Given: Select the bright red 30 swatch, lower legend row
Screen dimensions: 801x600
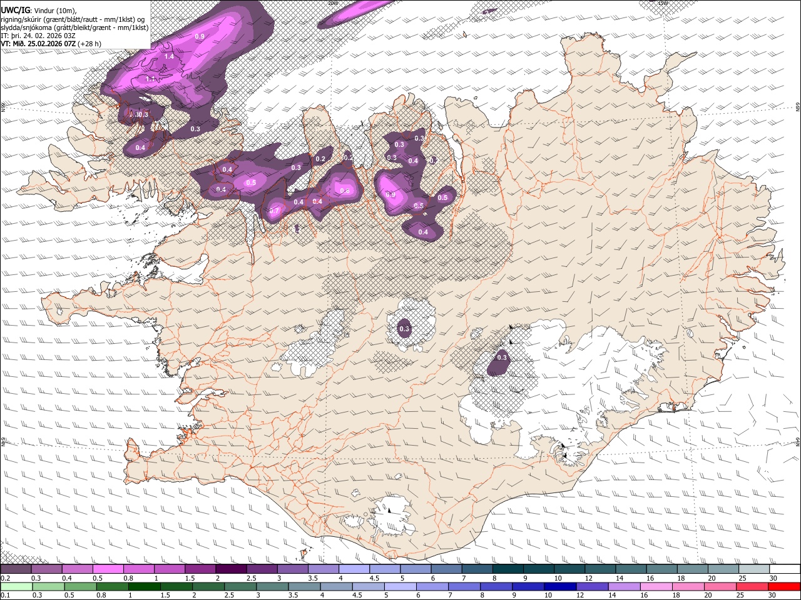Looking at the screenshot, I should coord(784,586).
